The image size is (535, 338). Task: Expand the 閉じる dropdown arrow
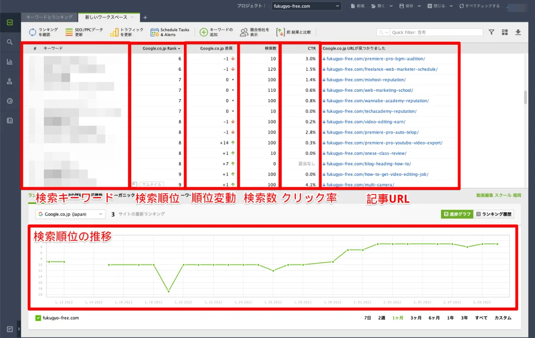pyautogui.click(x=451, y=6)
